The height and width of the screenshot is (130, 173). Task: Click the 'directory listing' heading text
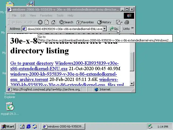pyautogui.click(x=39, y=51)
